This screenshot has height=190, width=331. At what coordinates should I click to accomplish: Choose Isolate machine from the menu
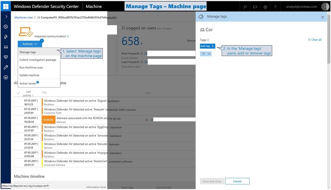pos(39,75)
